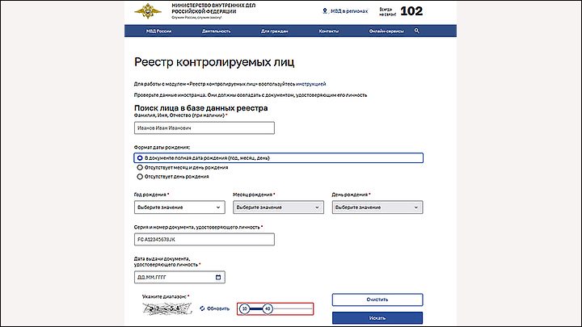Open the 'Год рождения' dropdown
Viewport: 582px width, 327px height.
coord(178,208)
